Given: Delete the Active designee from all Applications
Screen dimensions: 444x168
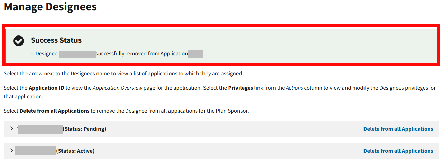Looking at the screenshot, I should (x=398, y=151).
